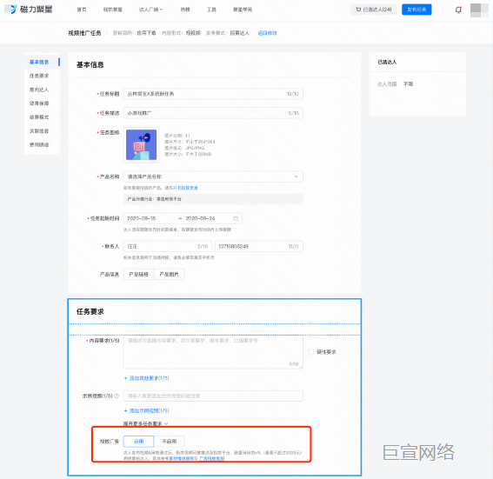This screenshot has height=479, width=493.
Task: Click the 任务标题 input field
Action: [x=213, y=94]
